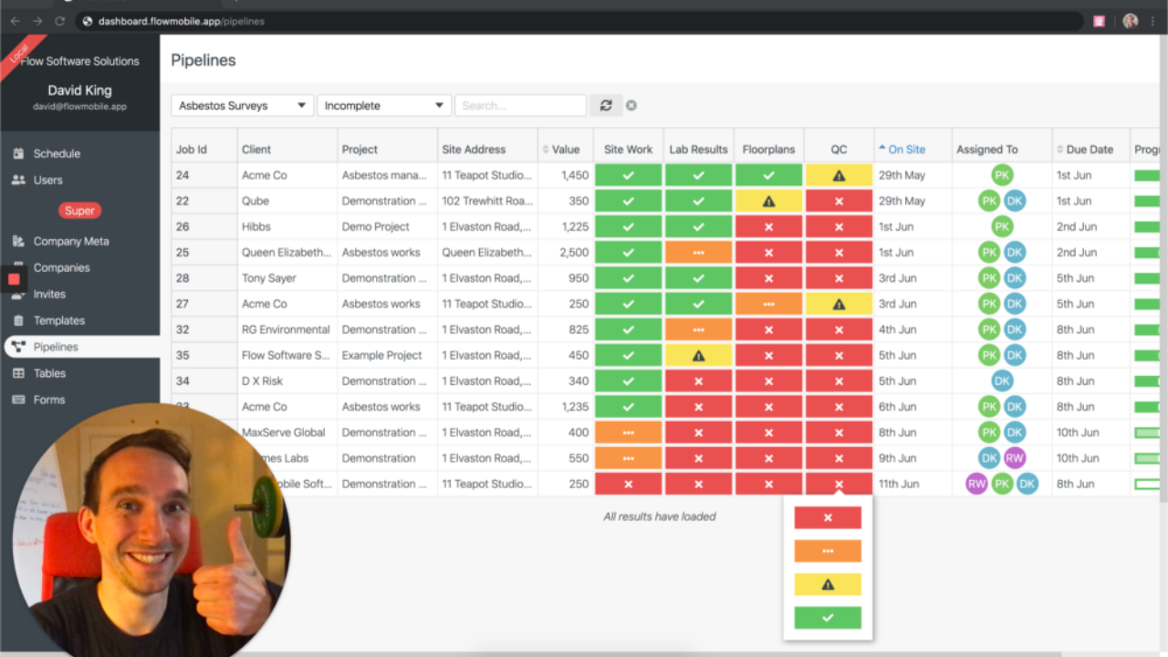Select Invites from the sidebar menu
The image size is (1168, 657).
[17, 294]
